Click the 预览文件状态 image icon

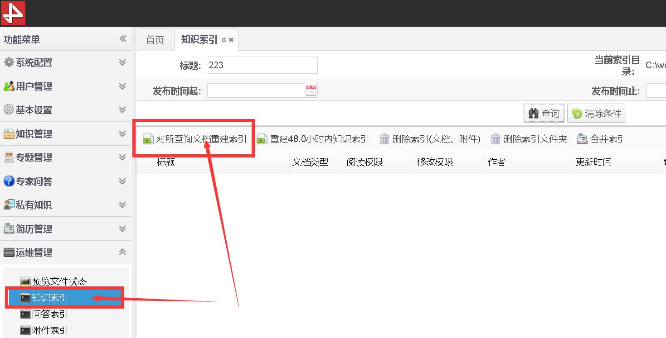coord(25,281)
